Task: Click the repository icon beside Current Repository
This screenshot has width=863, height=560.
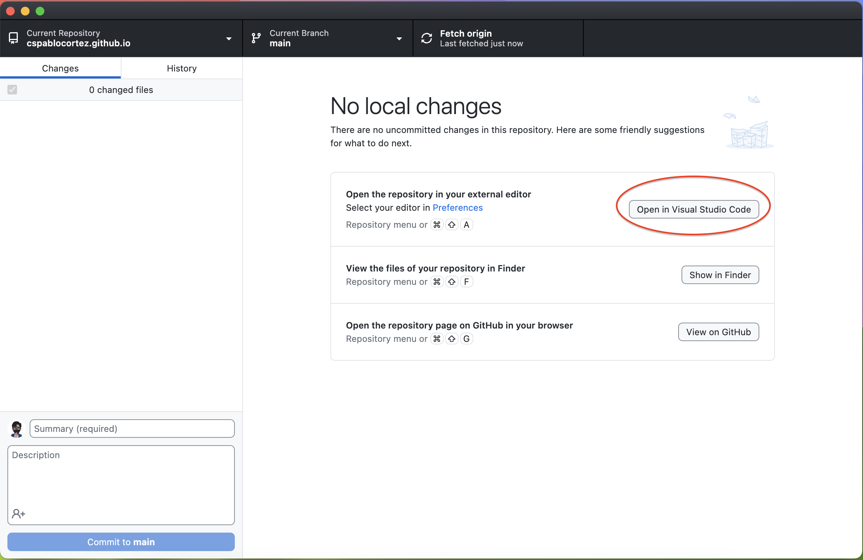Action: point(13,38)
